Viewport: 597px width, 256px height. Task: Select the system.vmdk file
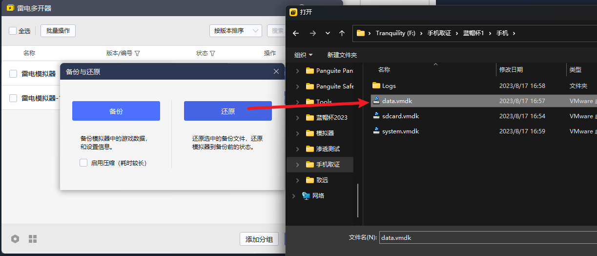click(483, 131)
